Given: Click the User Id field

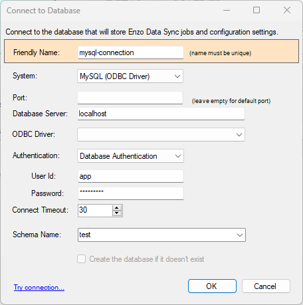Looking at the screenshot, I should (x=131, y=176).
